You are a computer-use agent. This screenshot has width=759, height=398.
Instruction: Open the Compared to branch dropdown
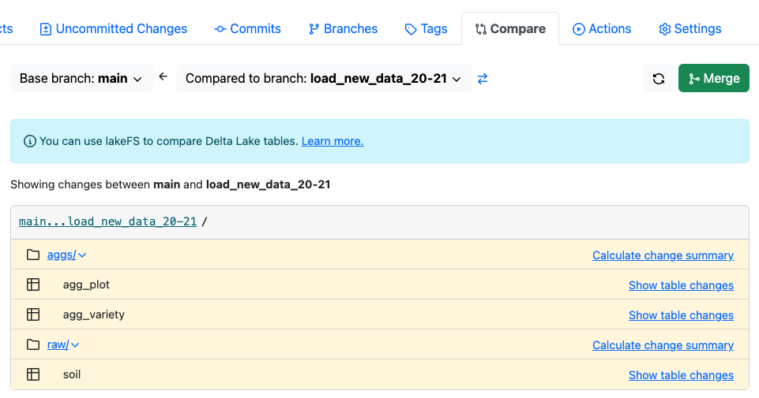click(x=324, y=78)
